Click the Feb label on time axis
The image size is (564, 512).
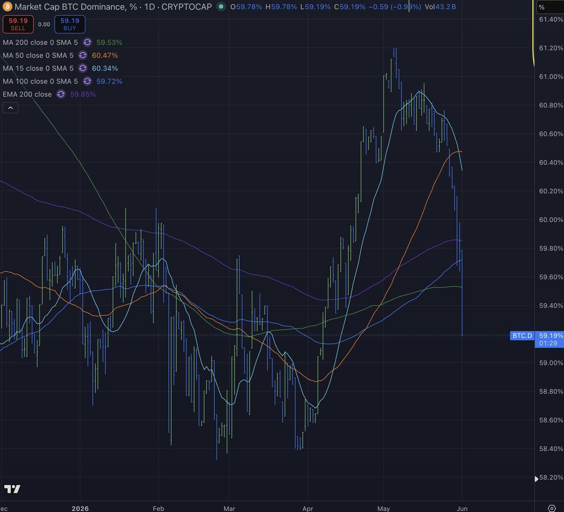pos(158,508)
